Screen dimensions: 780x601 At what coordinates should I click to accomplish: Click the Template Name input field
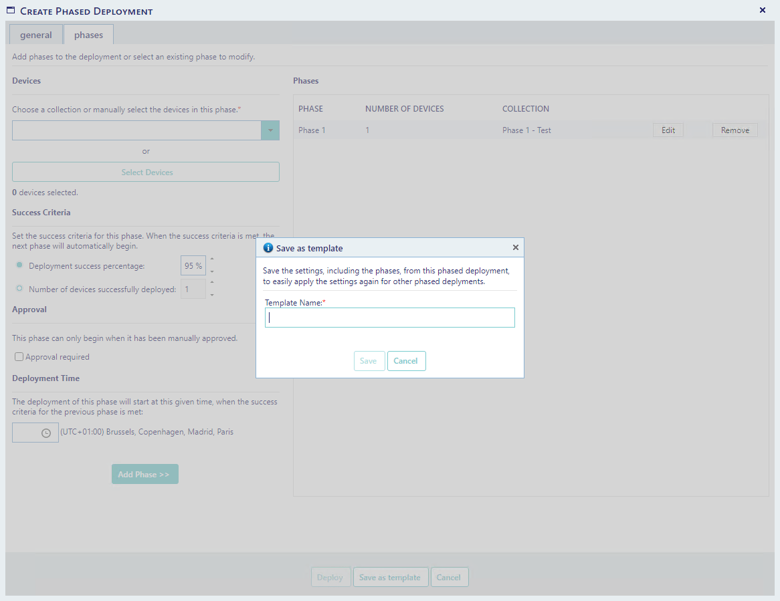tap(389, 318)
